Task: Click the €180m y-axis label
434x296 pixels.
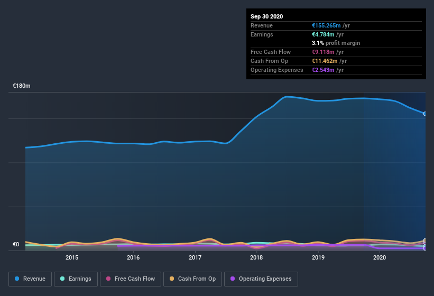Action: (x=22, y=86)
